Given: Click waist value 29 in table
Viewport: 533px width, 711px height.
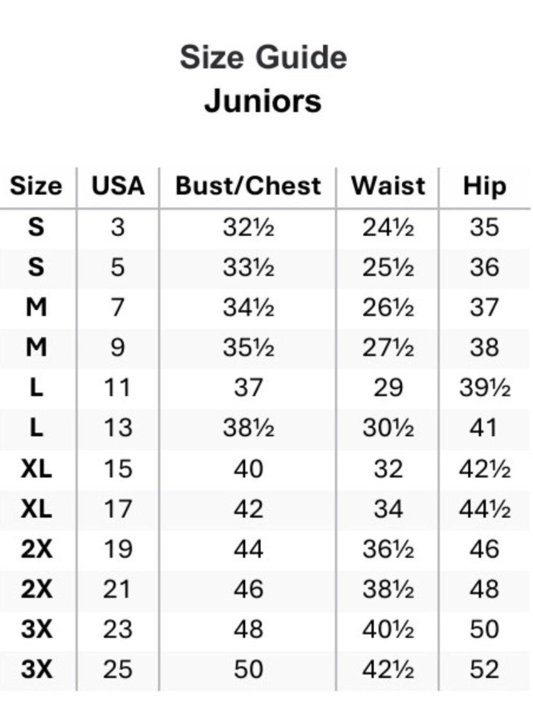Looking at the screenshot, I should tap(388, 388).
